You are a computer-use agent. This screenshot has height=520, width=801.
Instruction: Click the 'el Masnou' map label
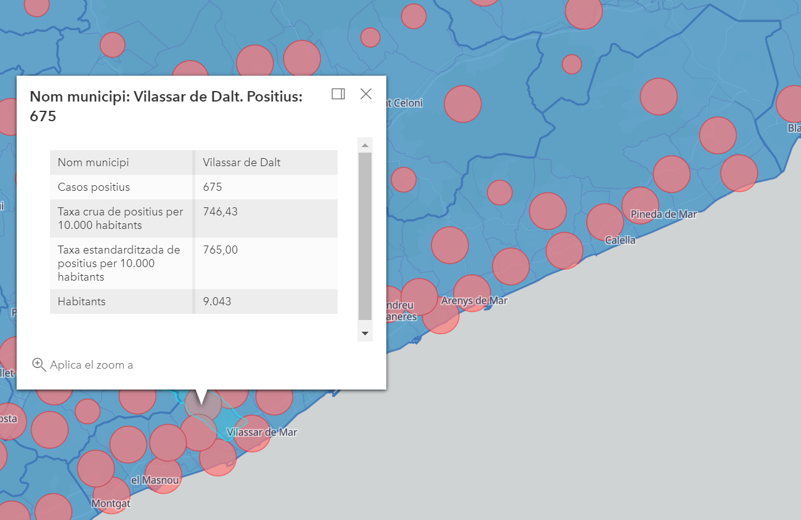click(x=155, y=480)
